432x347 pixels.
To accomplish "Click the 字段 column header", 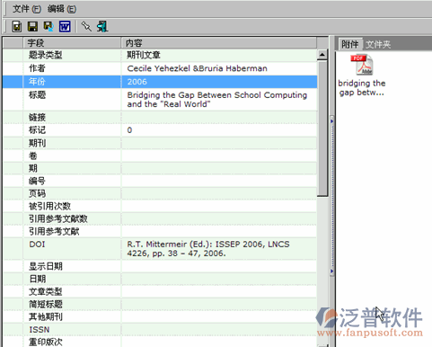I will 72,43.
